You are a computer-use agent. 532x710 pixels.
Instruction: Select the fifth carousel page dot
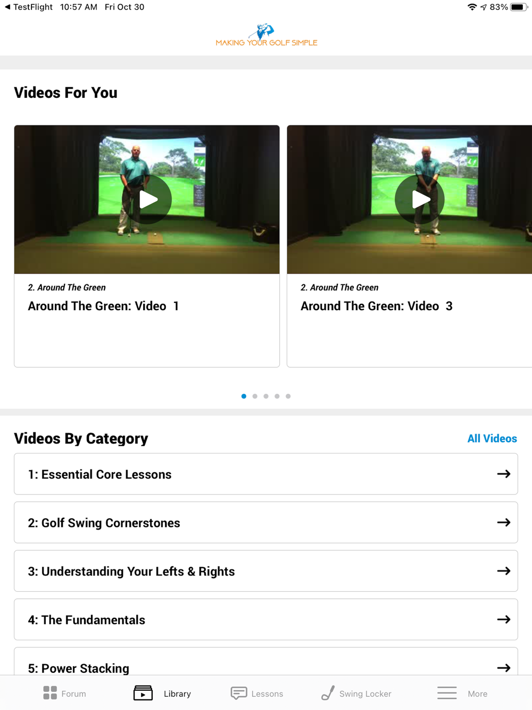(x=288, y=396)
